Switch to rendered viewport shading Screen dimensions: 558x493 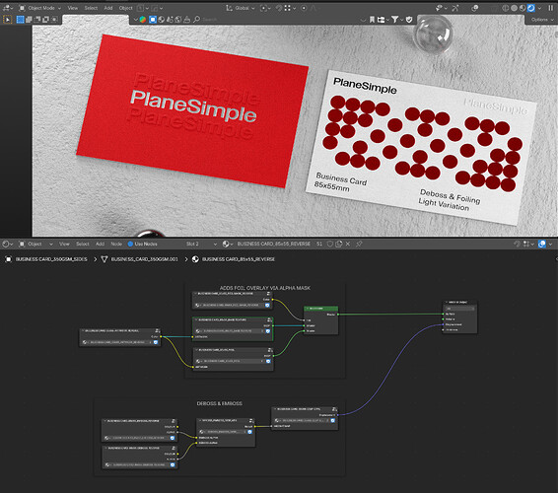point(531,8)
